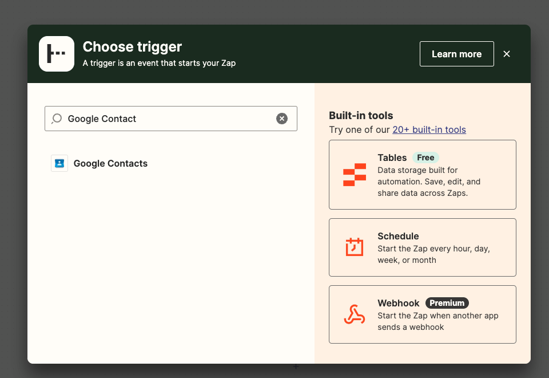Screen dimensions: 549x378
Task: Select the Google Contacts app icon
Action: pyautogui.click(x=59, y=163)
